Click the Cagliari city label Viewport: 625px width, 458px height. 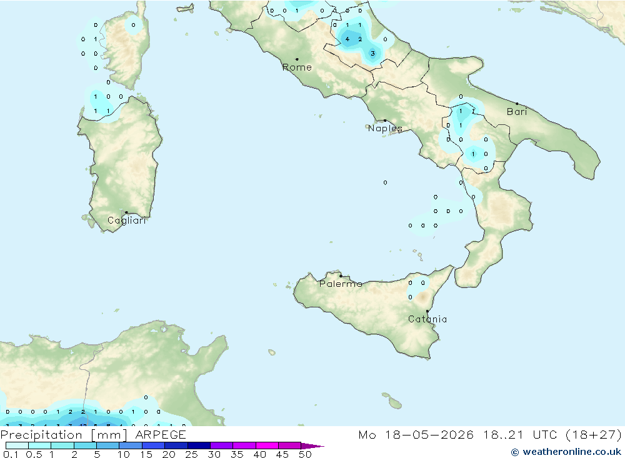[127, 221]
